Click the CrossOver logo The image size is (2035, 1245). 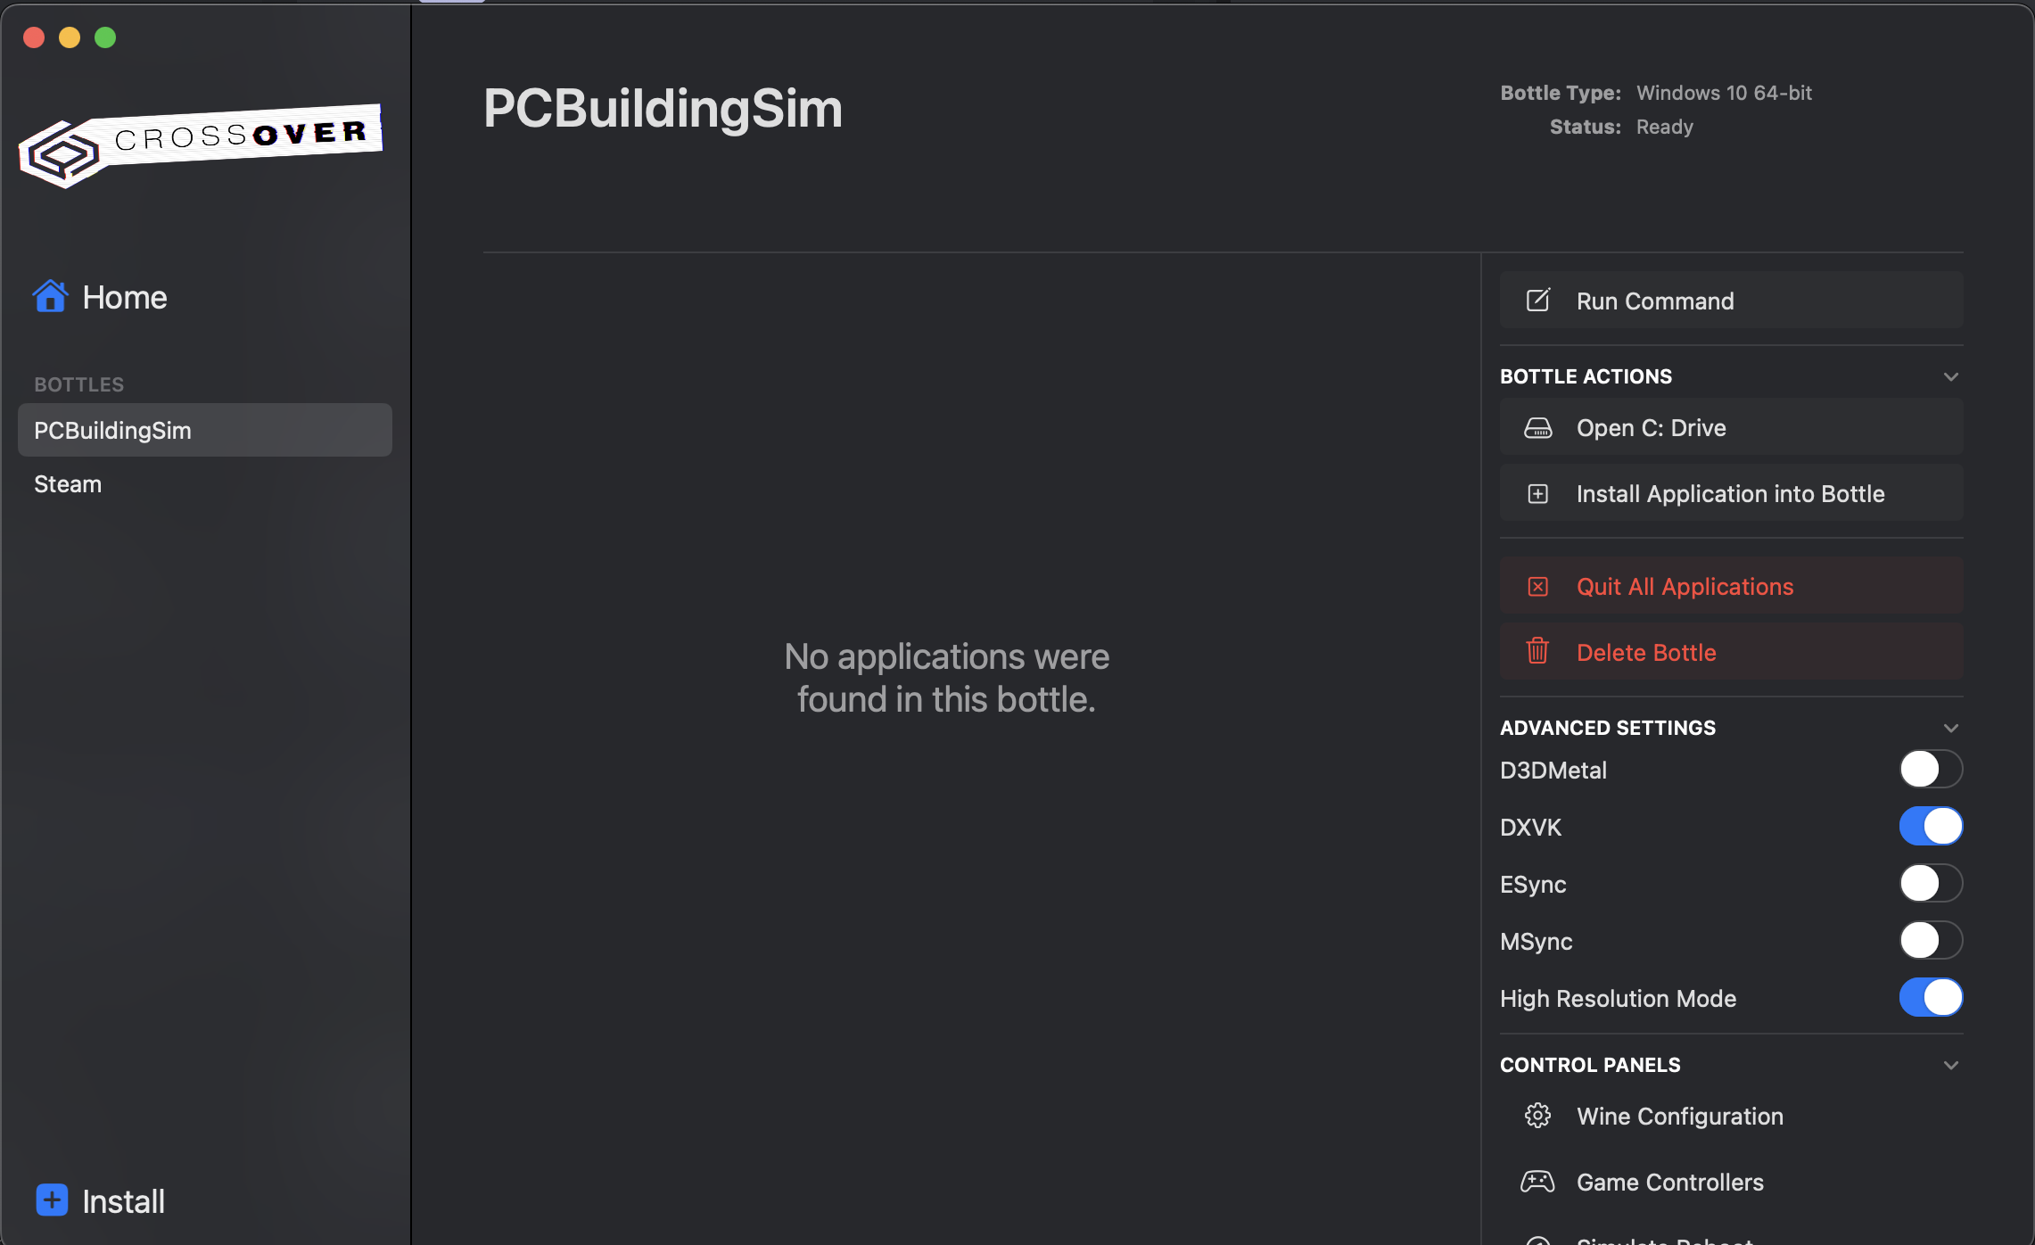point(200,146)
